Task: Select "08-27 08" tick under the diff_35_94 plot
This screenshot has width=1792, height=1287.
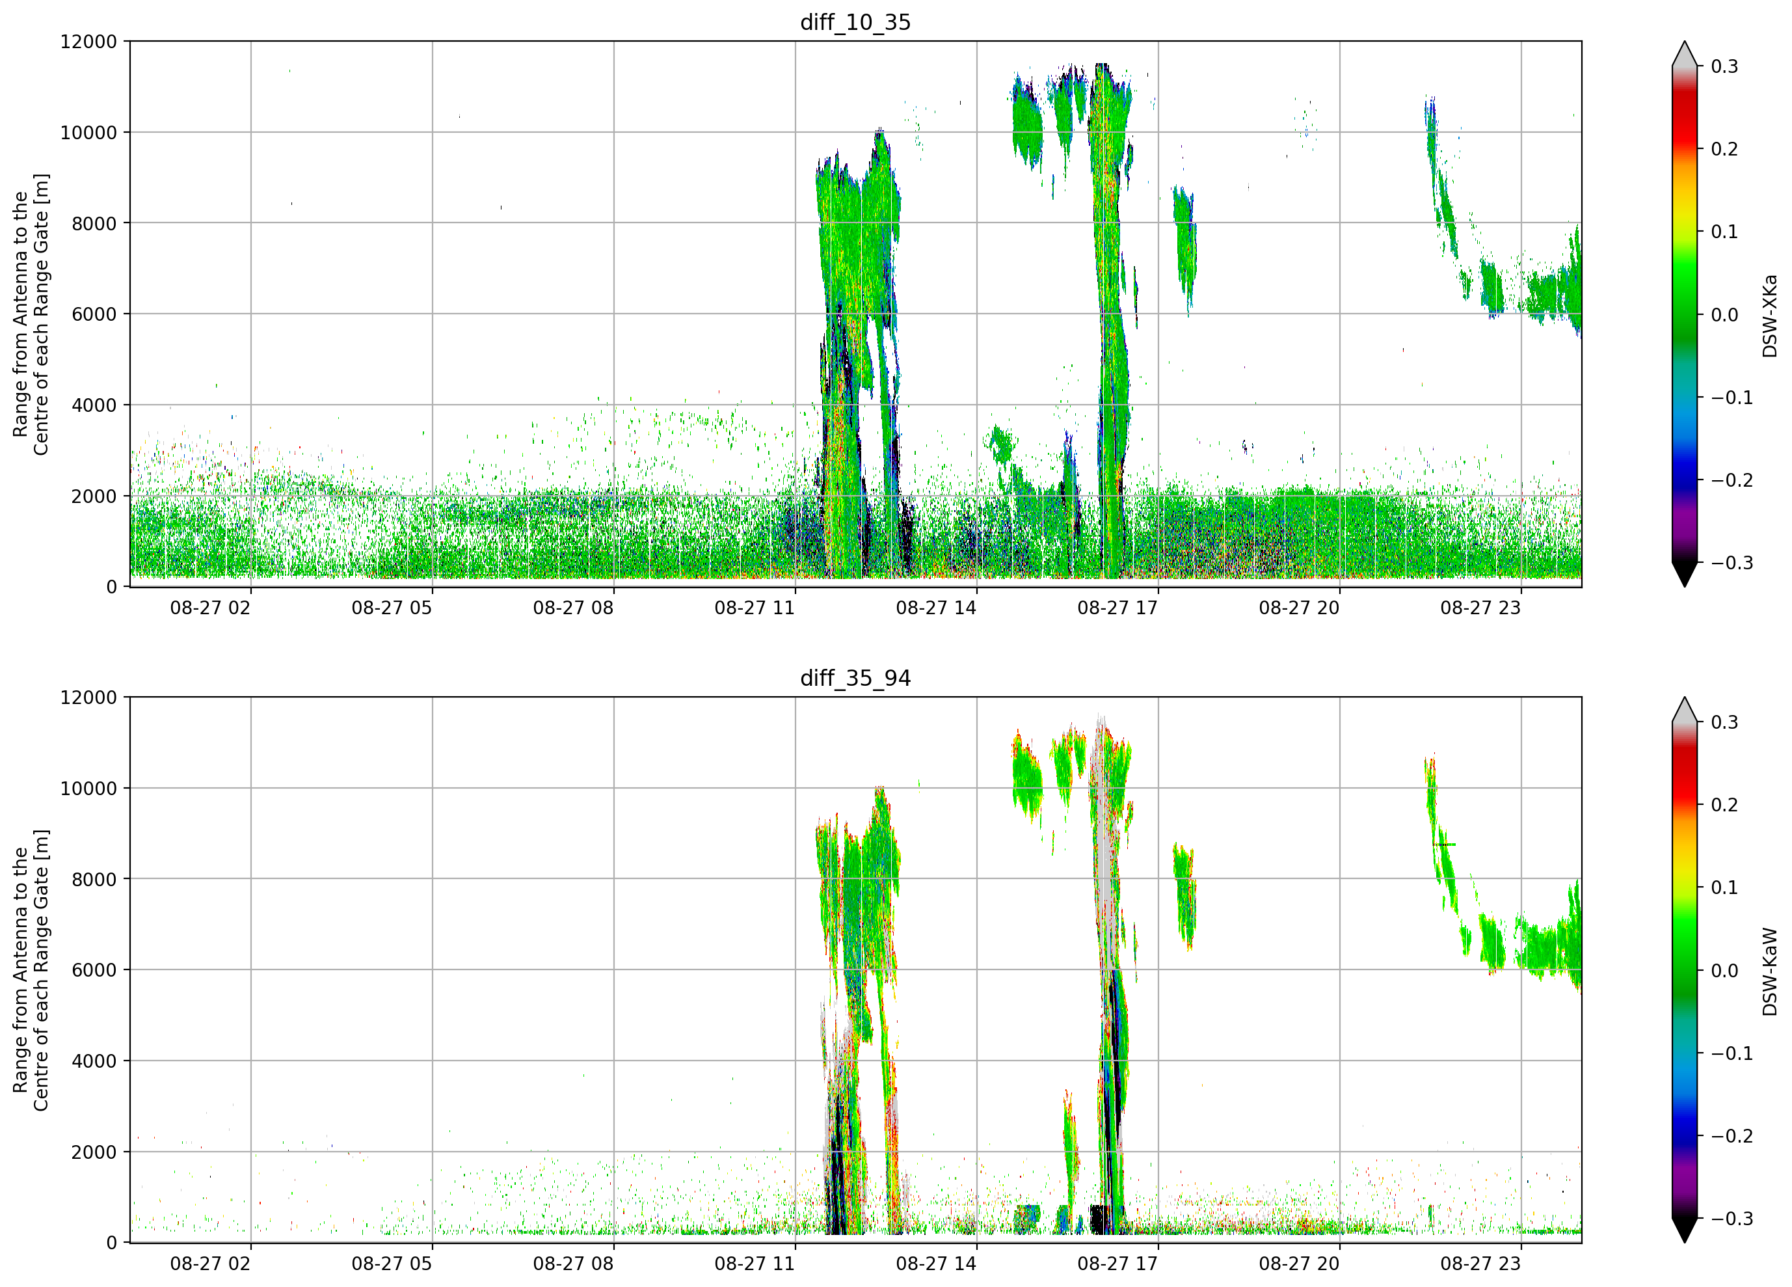Action: tap(573, 1264)
